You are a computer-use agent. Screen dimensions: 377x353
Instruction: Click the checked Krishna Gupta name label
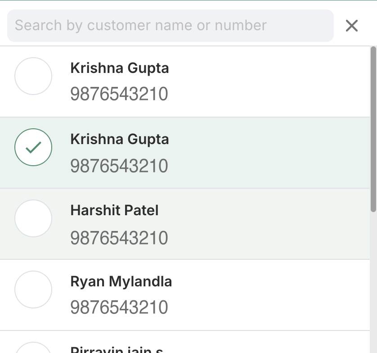pyautogui.click(x=120, y=139)
